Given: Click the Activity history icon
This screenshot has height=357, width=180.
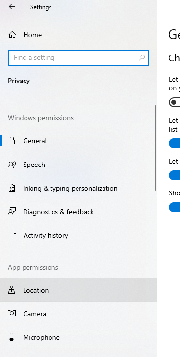Looking at the screenshot, I should (x=12, y=235).
